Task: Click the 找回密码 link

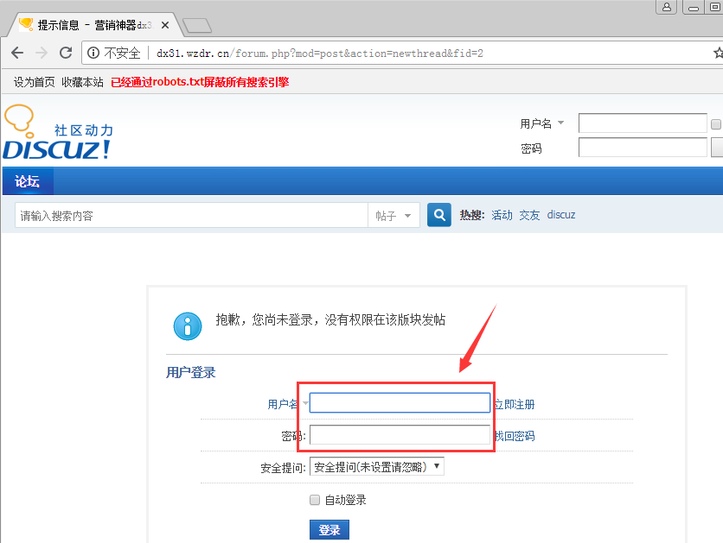Action: [x=514, y=436]
